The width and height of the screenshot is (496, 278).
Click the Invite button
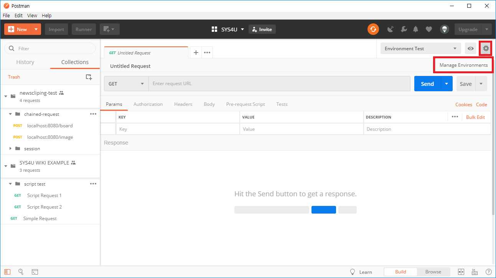tap(262, 29)
